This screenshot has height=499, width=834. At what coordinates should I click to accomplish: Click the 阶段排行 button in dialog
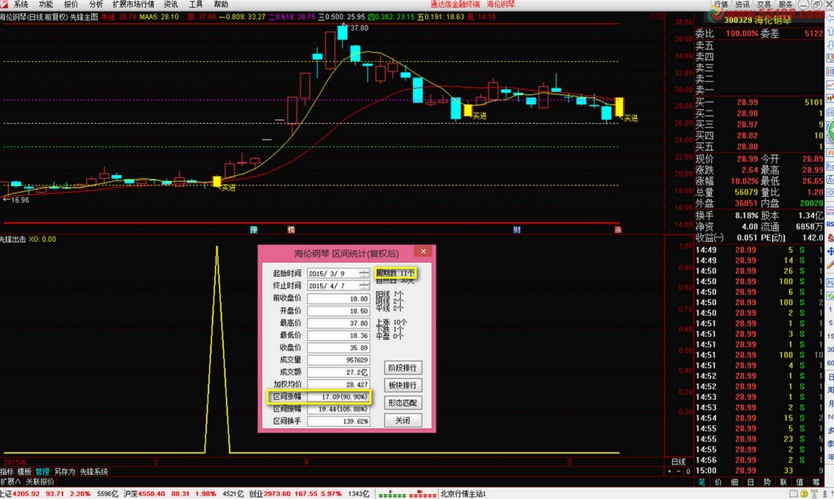[403, 368]
